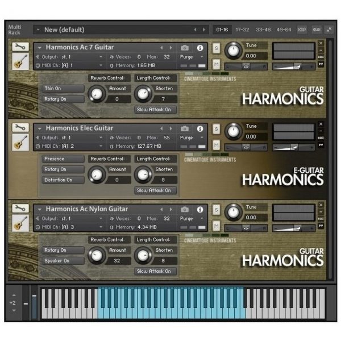Select next multi with header right arrow

204,30
